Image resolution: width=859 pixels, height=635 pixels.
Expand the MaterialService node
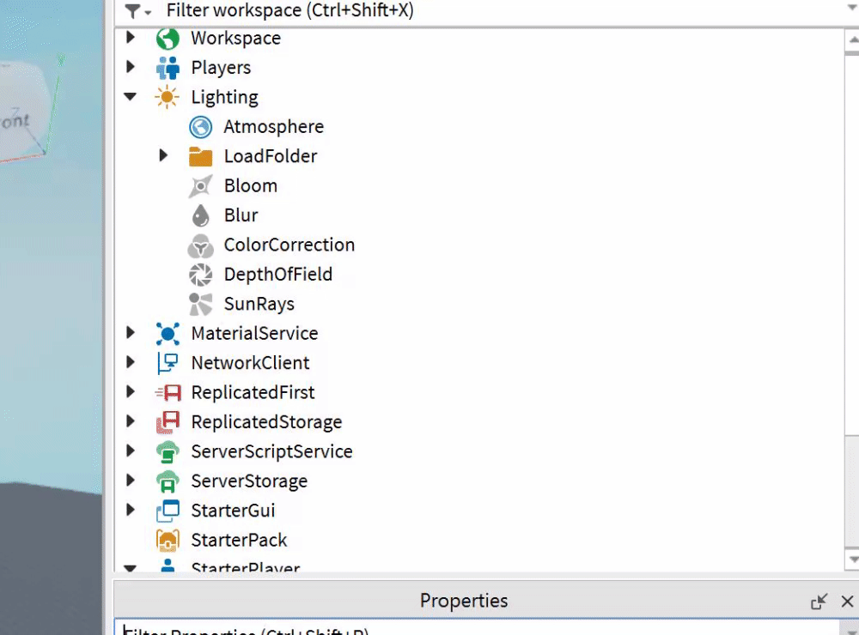[x=131, y=333]
